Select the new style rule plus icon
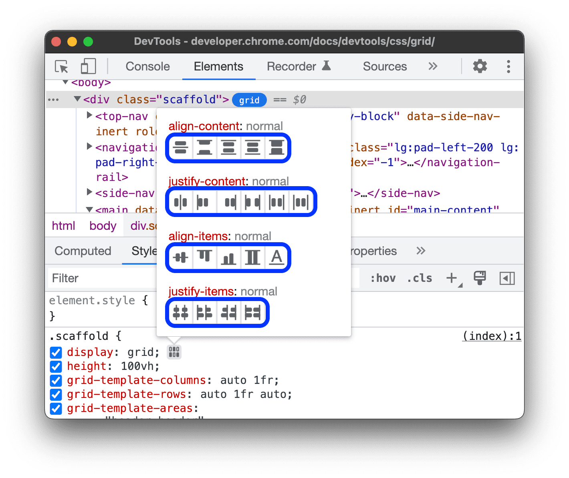Image resolution: width=569 pixels, height=478 pixels. pos(452,277)
